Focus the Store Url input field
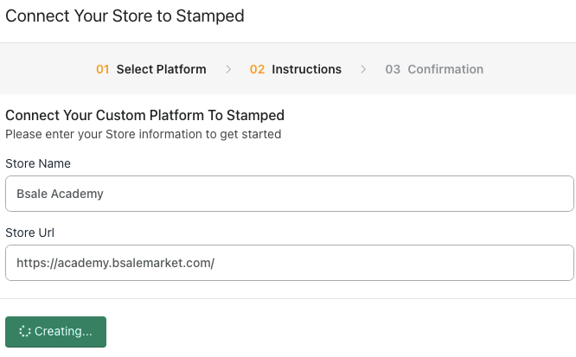Screen dimensions: 576x357 (x=289, y=263)
